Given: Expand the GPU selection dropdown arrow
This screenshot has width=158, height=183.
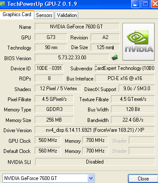Looking at the screenshot, I should click(91, 178).
